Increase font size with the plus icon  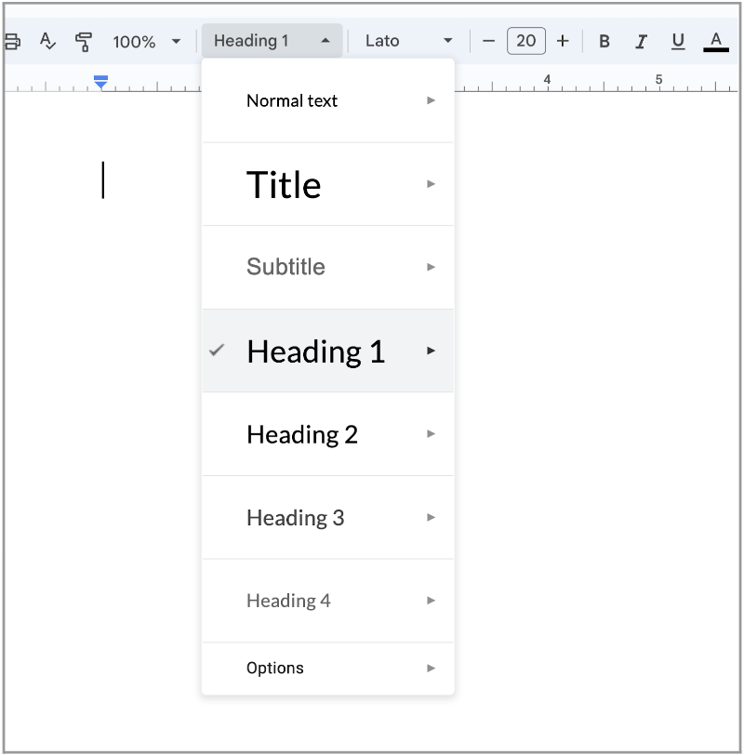tap(563, 41)
